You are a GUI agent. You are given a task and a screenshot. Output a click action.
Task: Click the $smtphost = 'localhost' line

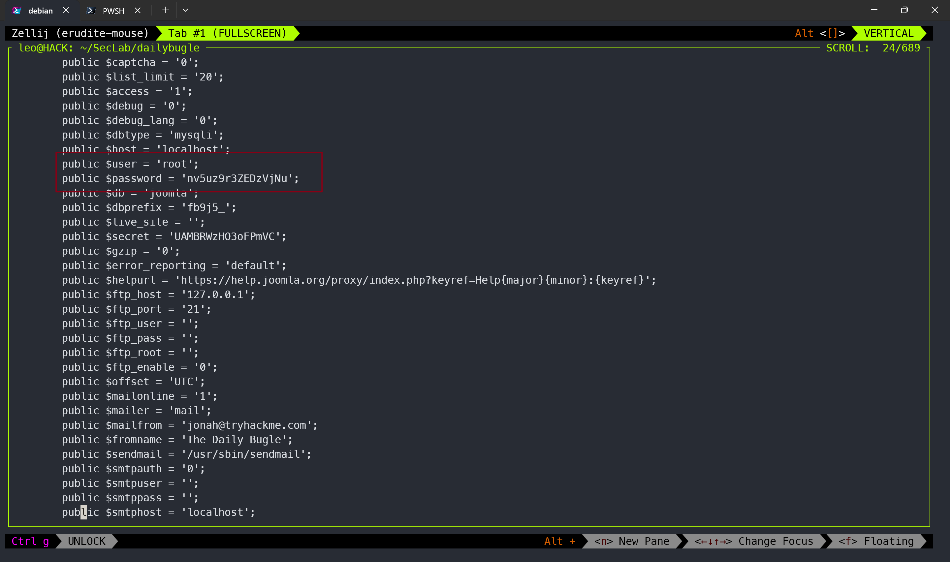point(159,512)
